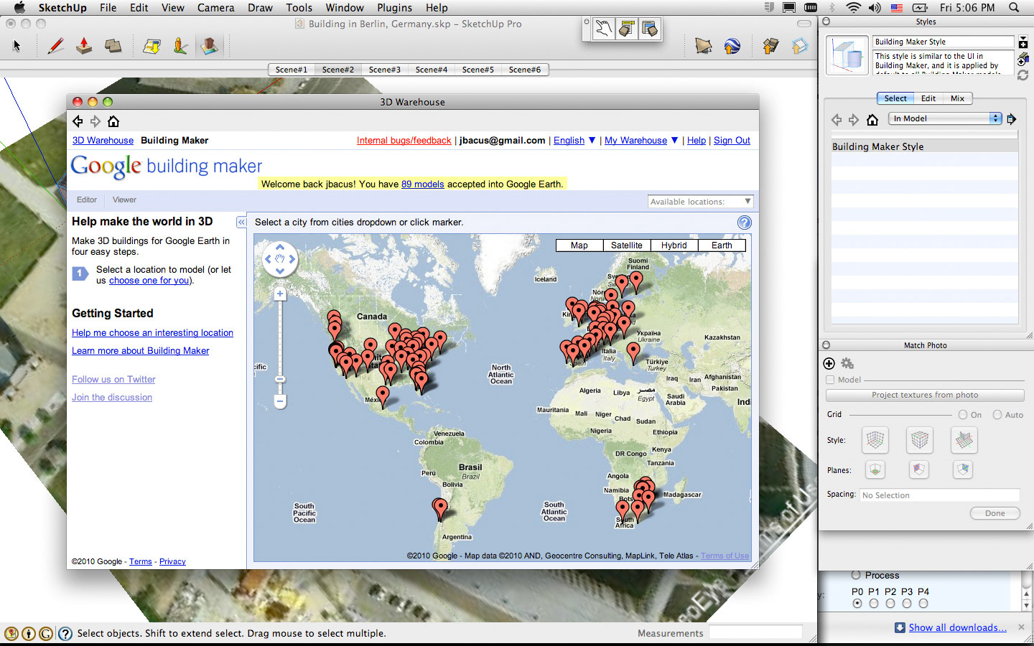Click the Done button in Match Photo
Viewport: 1034px width, 646px height.
point(995,513)
